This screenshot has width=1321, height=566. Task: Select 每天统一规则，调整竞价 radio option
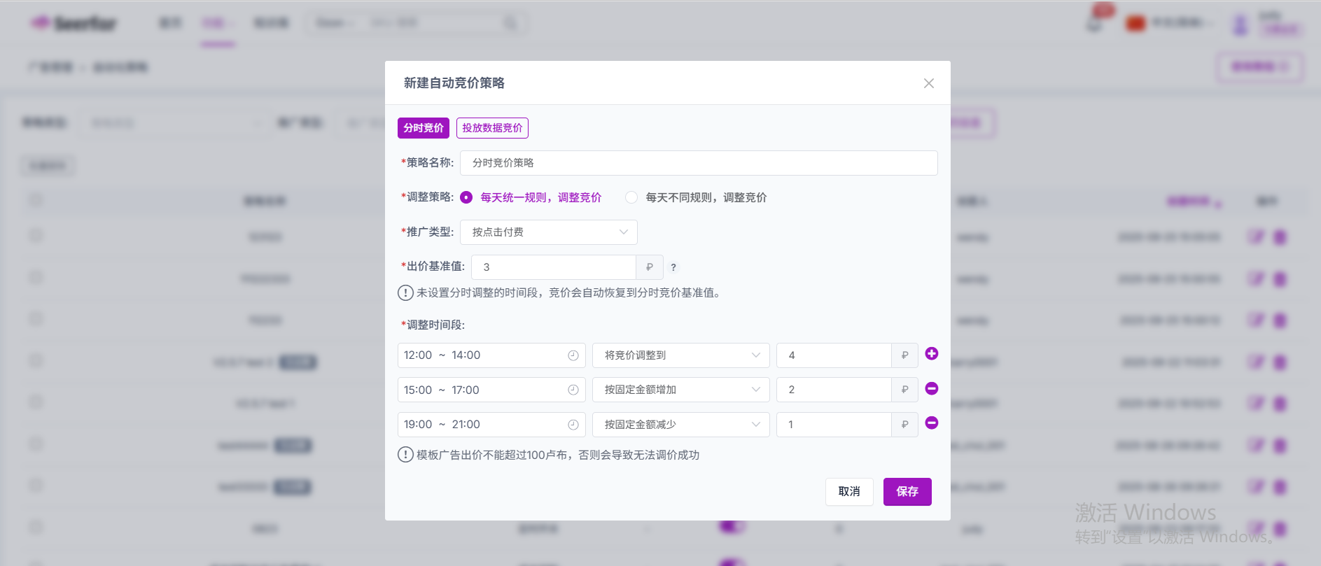pos(466,198)
